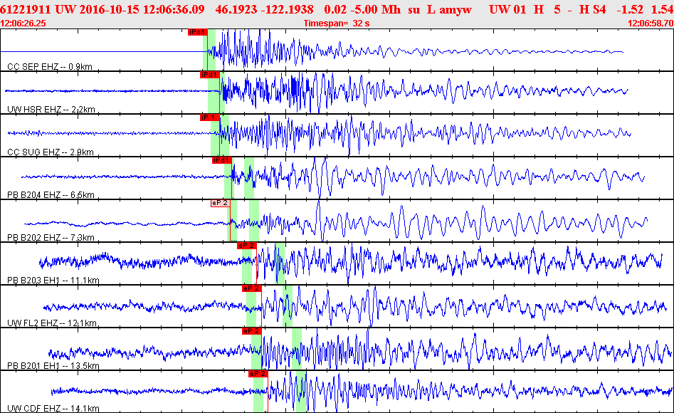Click the blue waveform of the PB B202 EHZ trace

(335, 222)
